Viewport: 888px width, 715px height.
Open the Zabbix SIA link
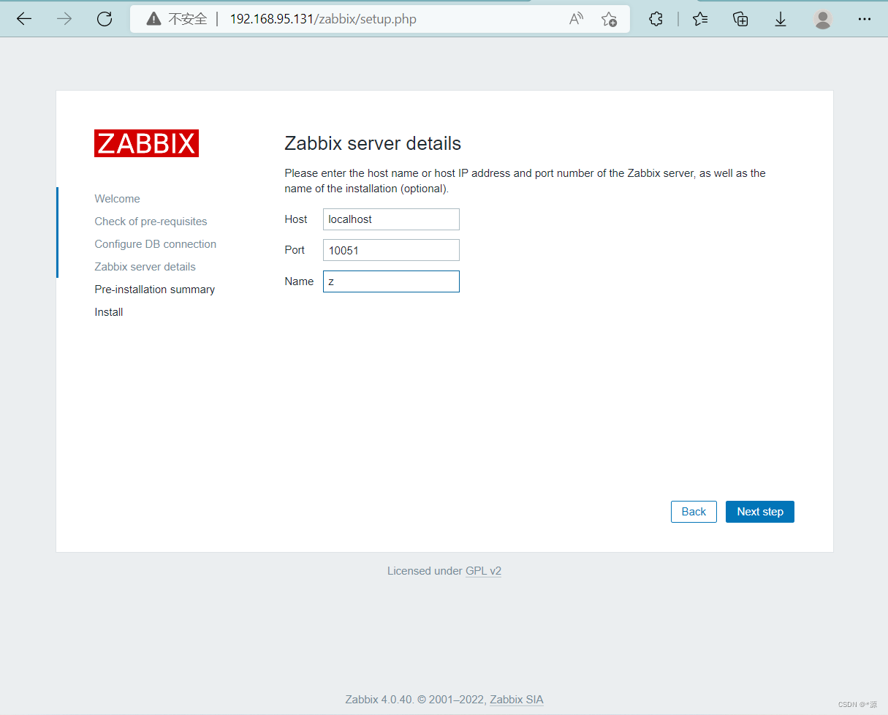(x=517, y=700)
